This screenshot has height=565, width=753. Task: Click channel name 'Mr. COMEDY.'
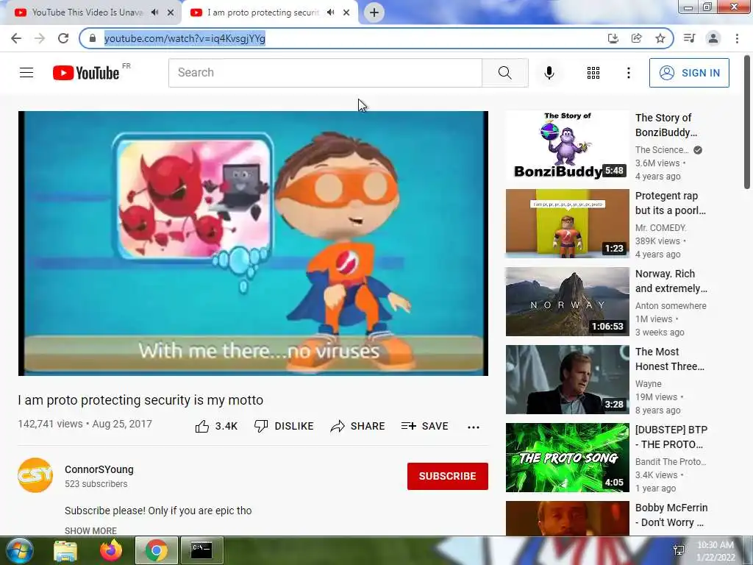pos(660,228)
